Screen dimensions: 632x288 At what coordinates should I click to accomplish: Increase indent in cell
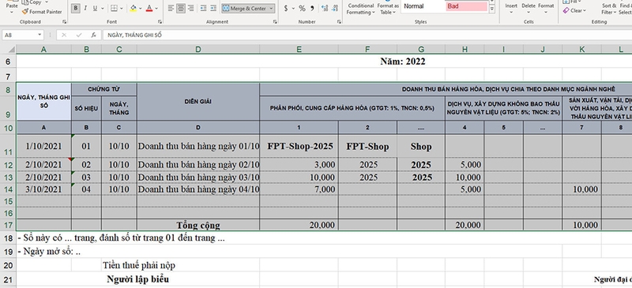click(x=213, y=8)
